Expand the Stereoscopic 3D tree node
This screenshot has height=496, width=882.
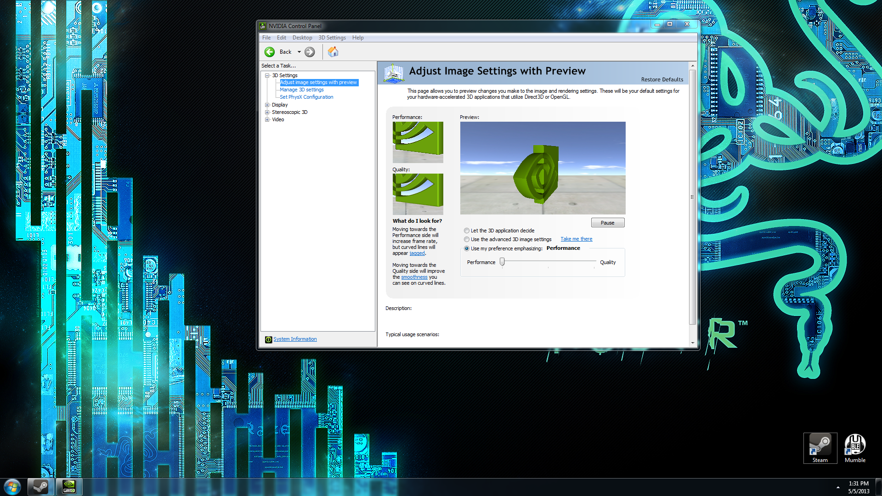(x=267, y=112)
